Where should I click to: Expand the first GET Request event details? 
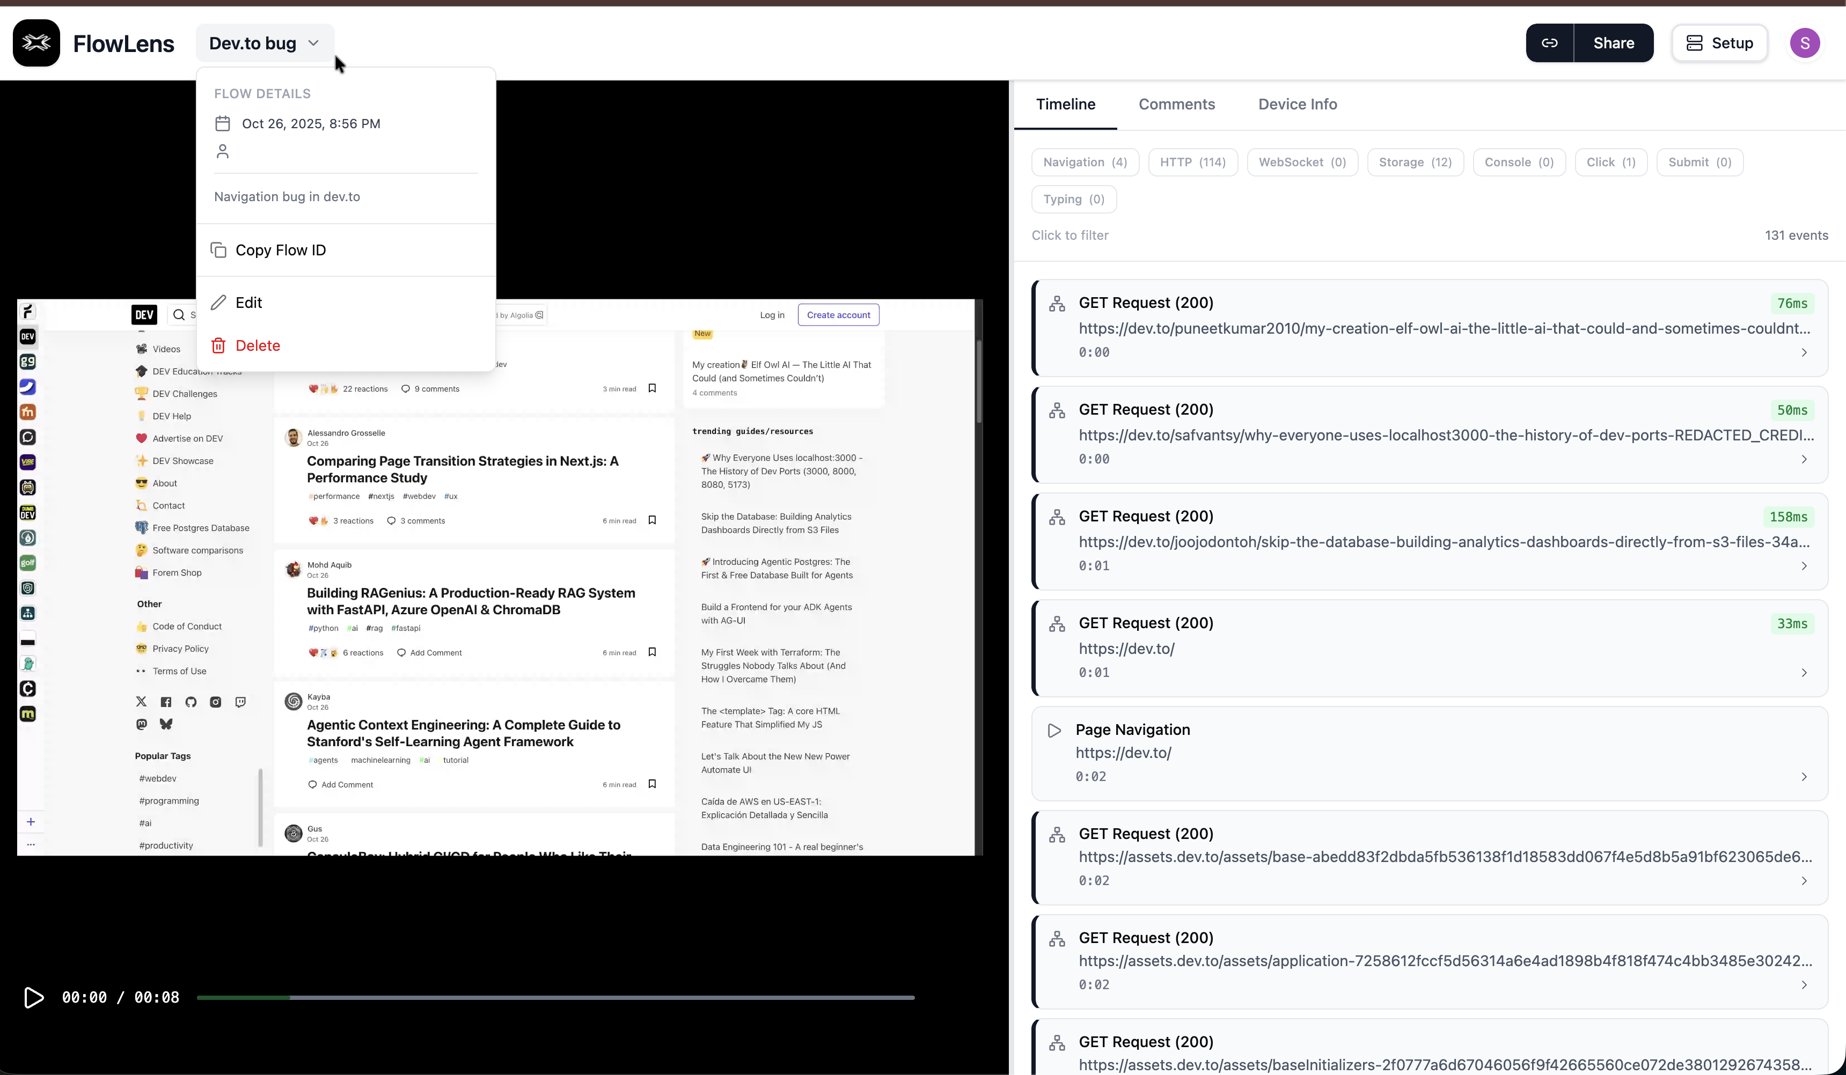point(1804,352)
